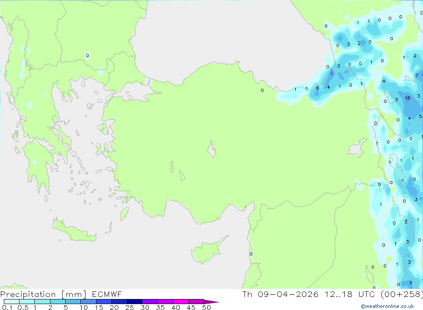423x310 pixels.
Task: Click the '12..18 UTC' time range text
Action: [351, 294]
